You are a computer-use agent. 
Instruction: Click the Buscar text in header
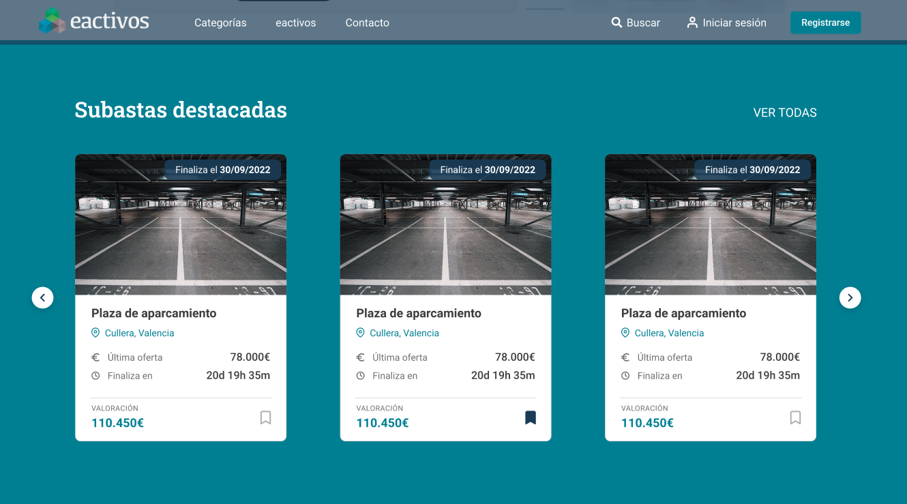[x=643, y=23]
